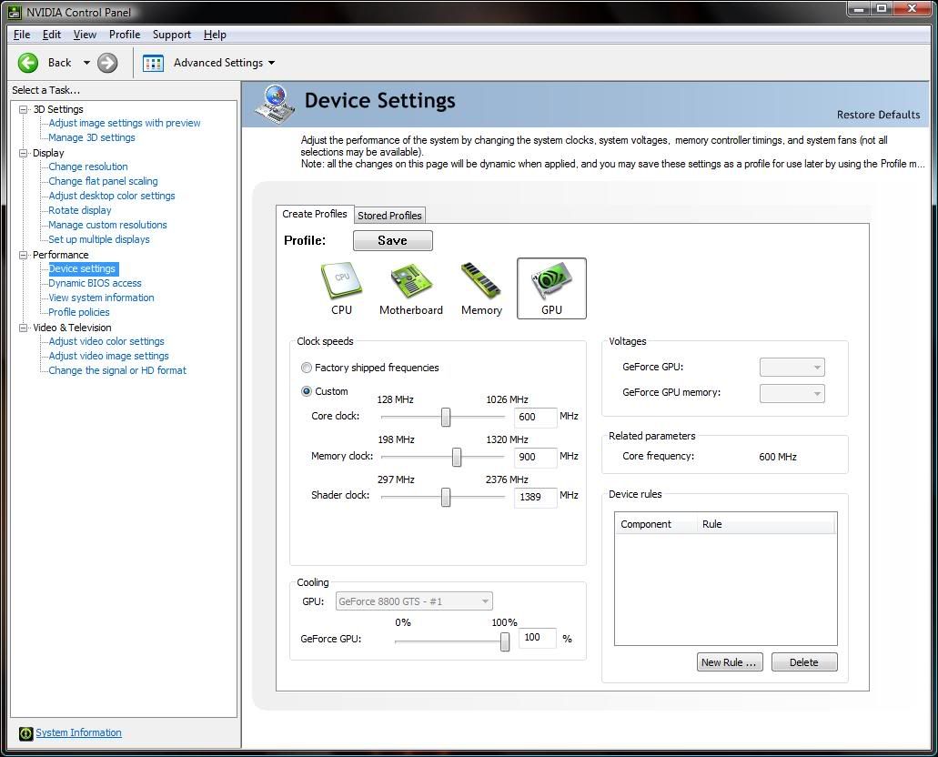
Task: Open Change the signal or HD format
Action: click(x=117, y=370)
